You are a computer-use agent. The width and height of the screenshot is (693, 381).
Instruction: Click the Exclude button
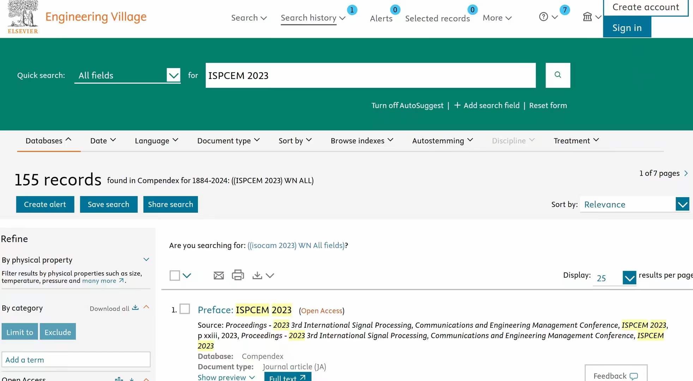point(58,332)
